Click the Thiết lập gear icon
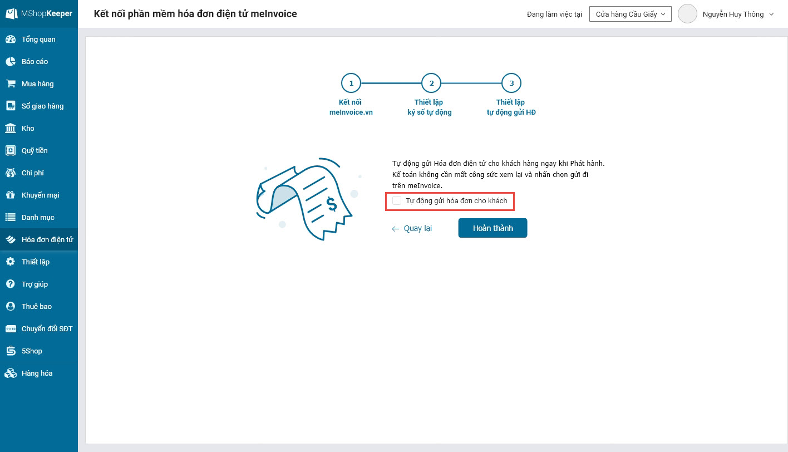 coord(11,262)
